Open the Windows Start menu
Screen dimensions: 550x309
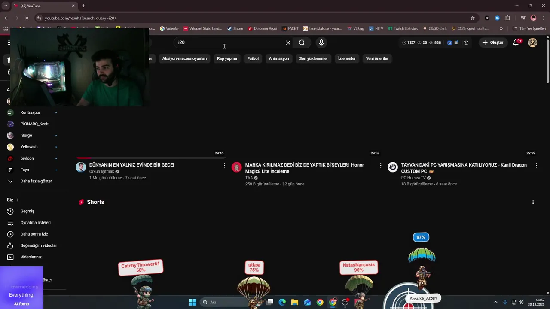click(x=192, y=302)
